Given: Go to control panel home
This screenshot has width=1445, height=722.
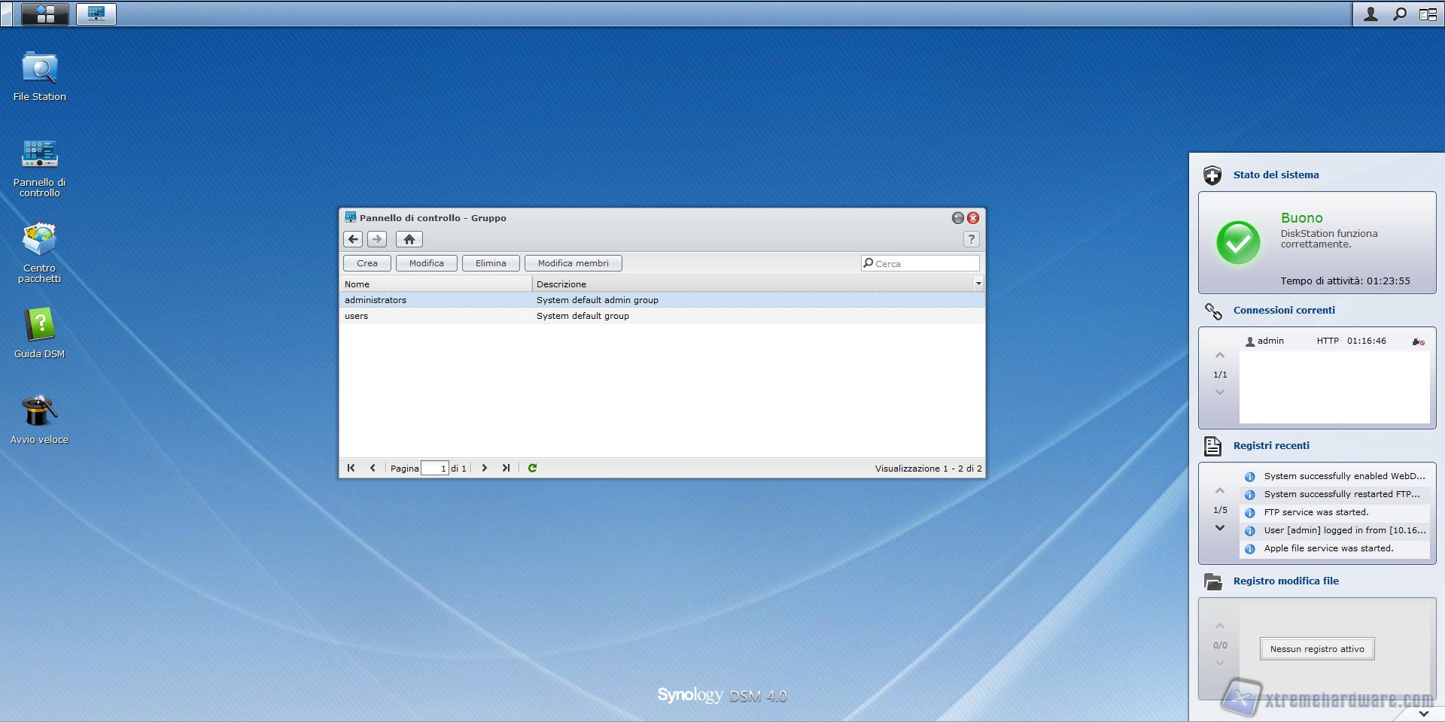Looking at the screenshot, I should pyautogui.click(x=409, y=239).
